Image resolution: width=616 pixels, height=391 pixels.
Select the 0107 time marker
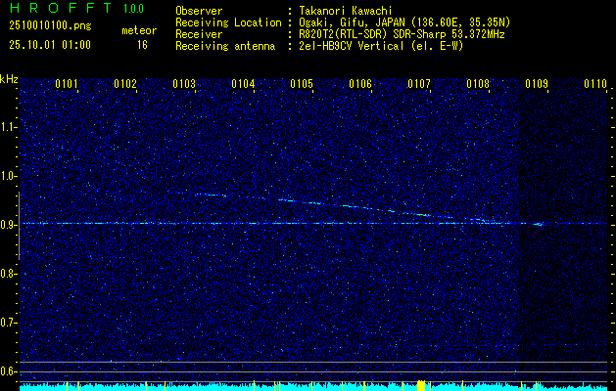point(419,85)
